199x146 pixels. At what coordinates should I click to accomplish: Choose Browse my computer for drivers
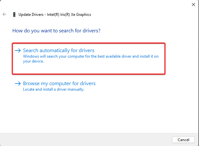59,84
